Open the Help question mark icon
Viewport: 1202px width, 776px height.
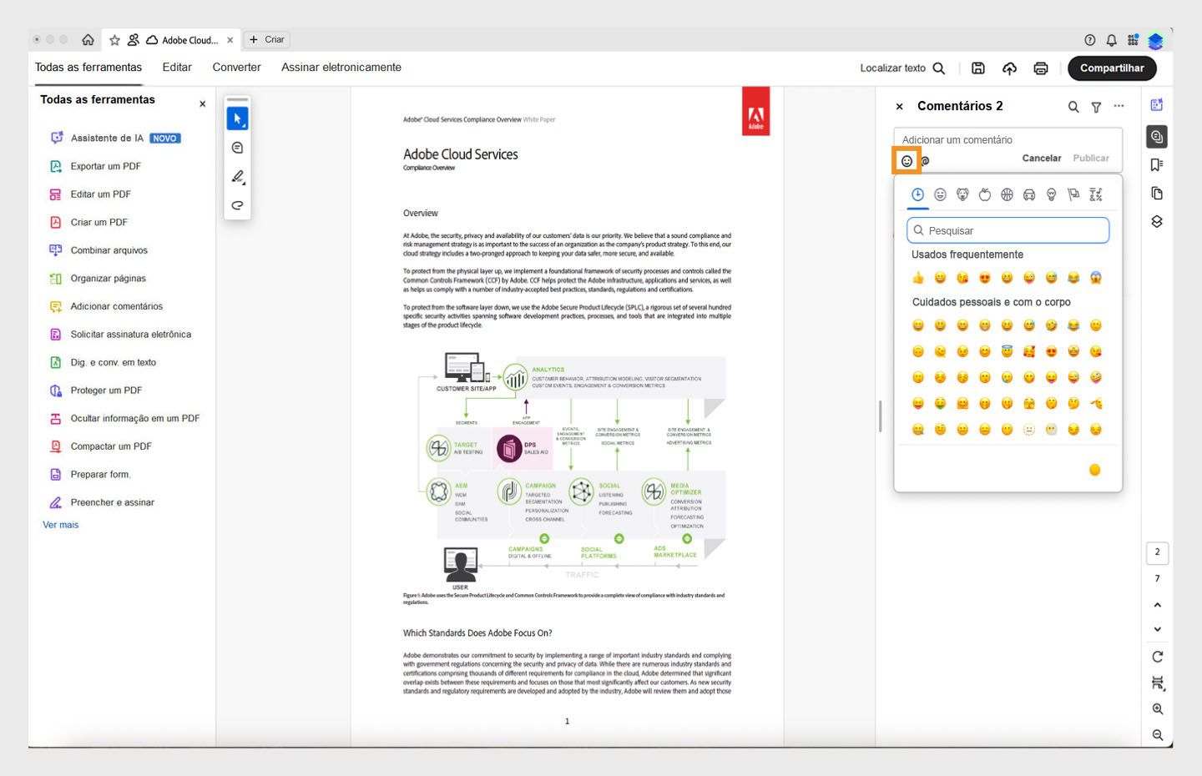point(1089,40)
